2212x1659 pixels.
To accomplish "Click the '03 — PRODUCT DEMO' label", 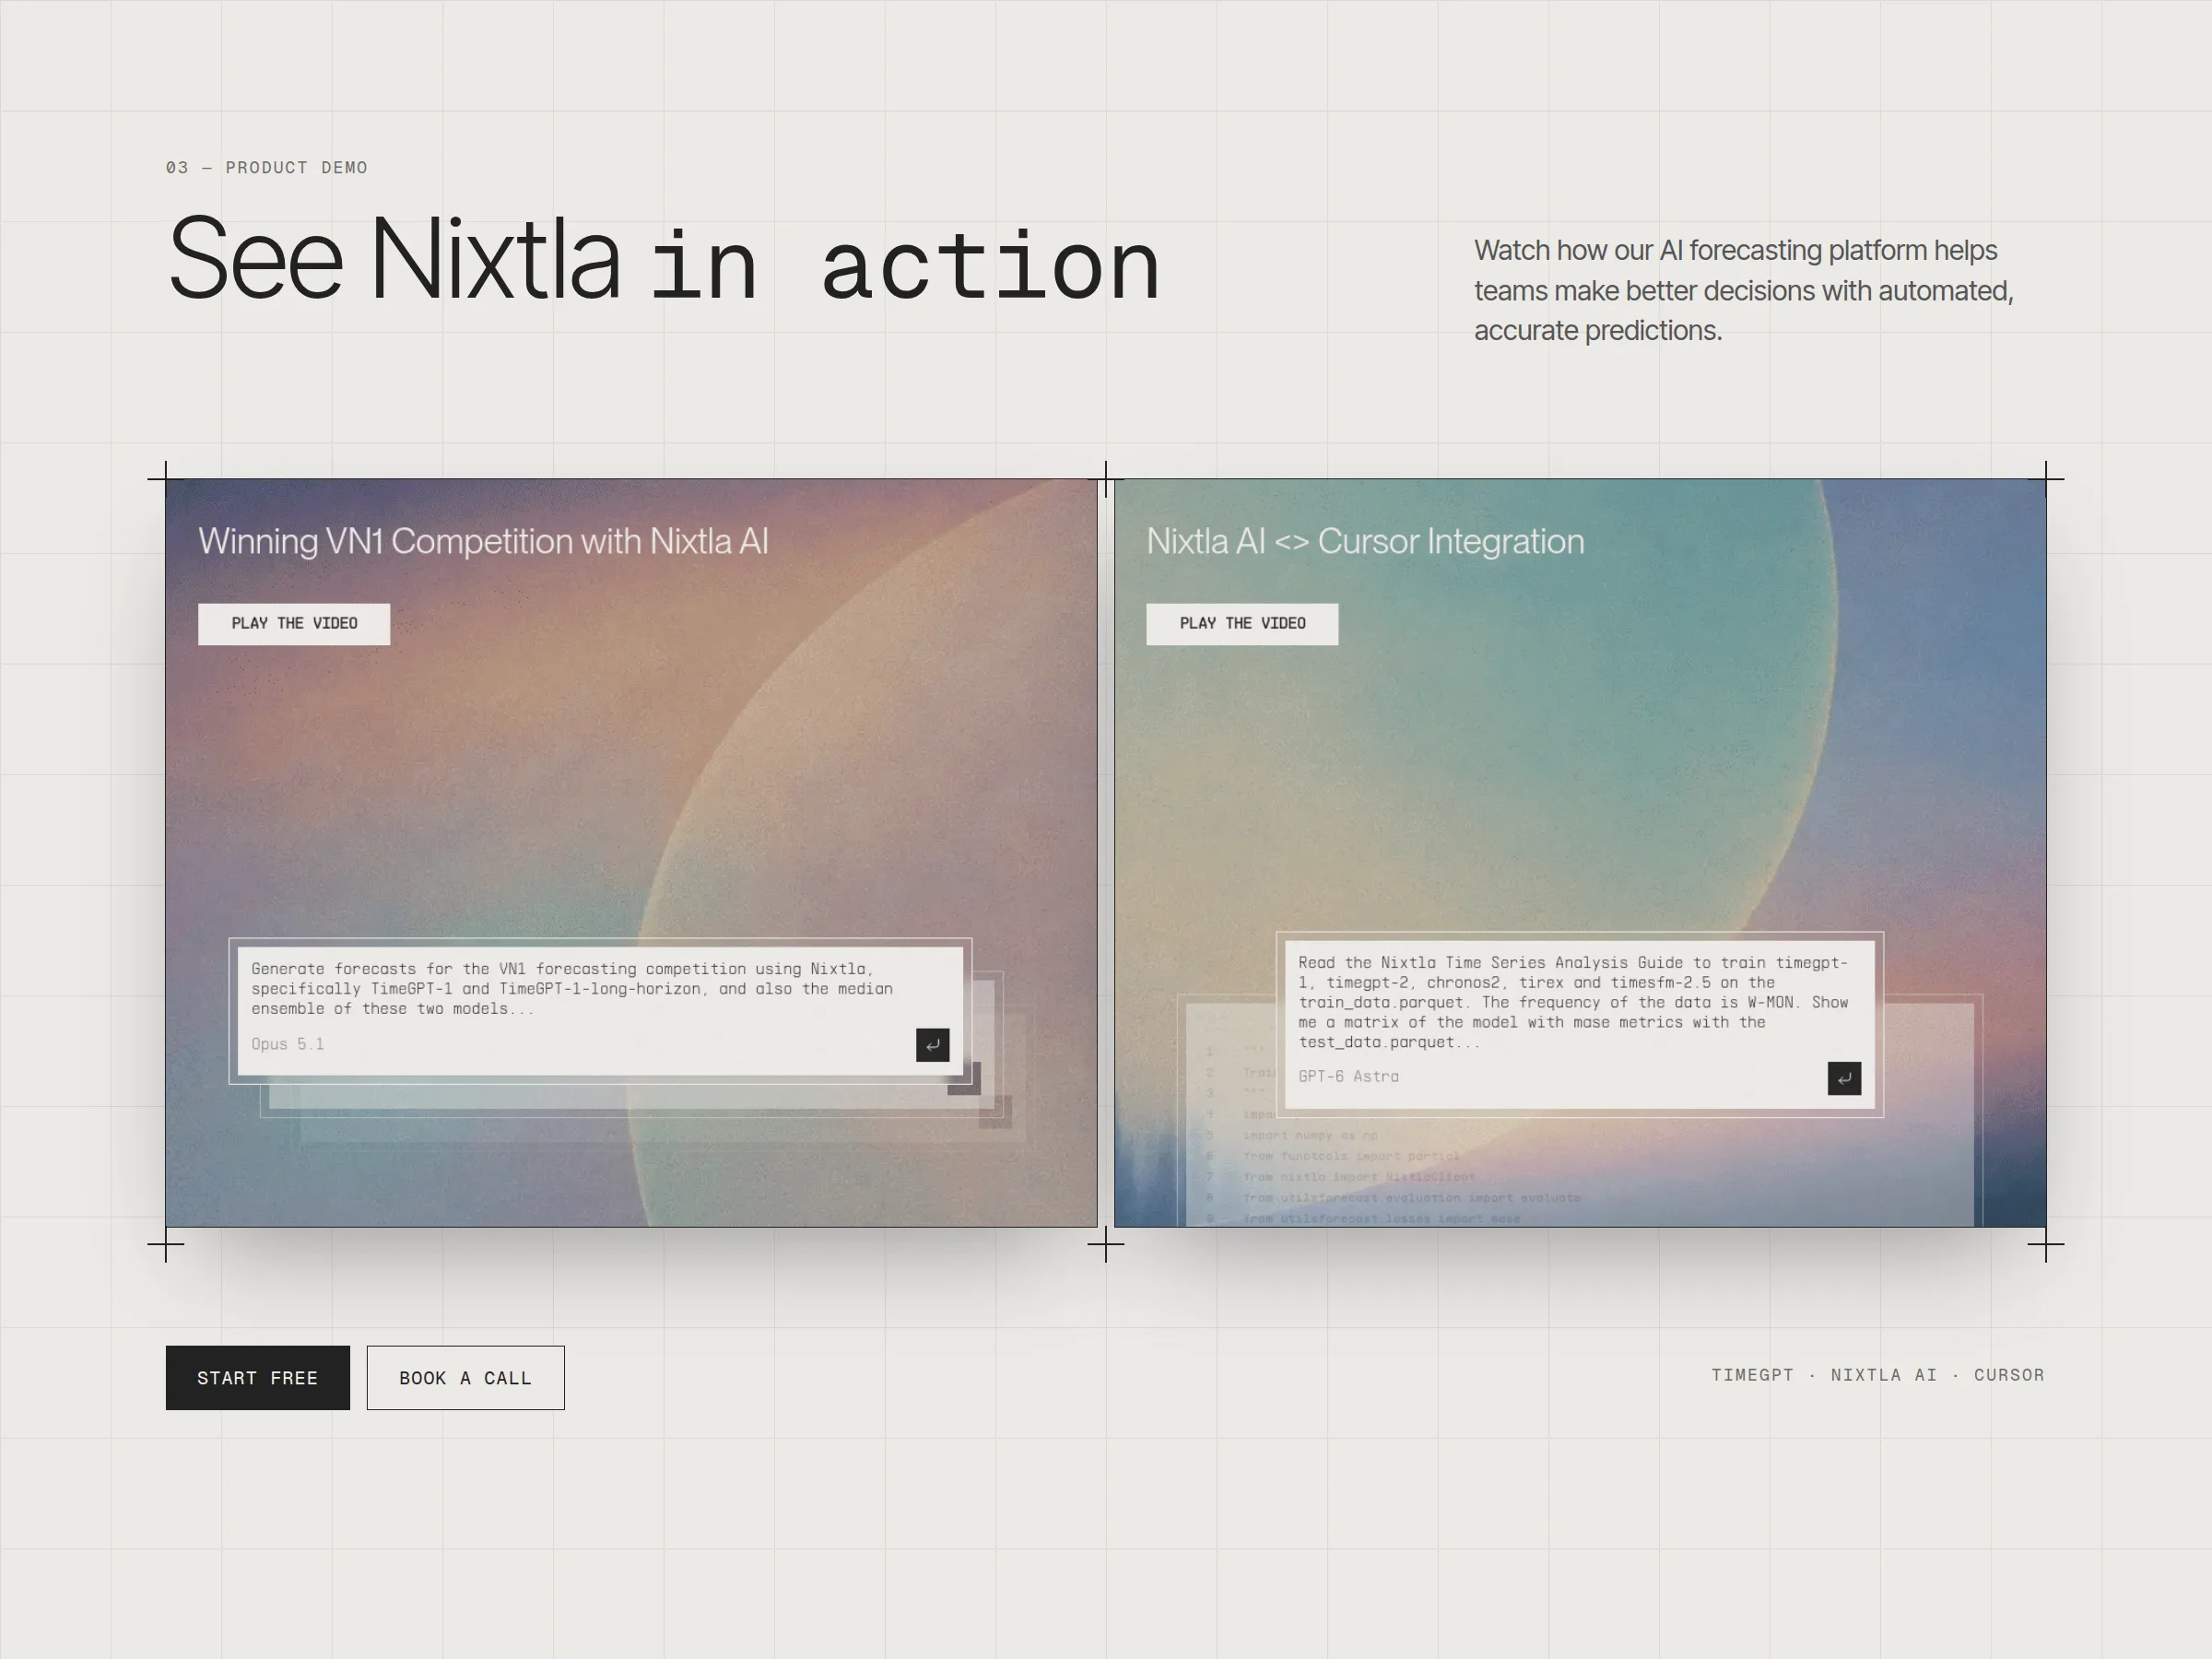I will pos(267,167).
